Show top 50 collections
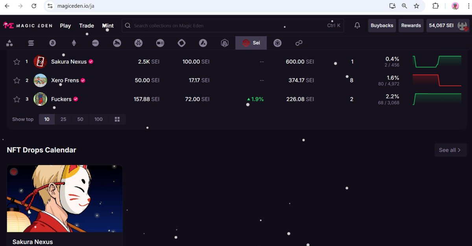The width and height of the screenshot is (472, 246). tap(80, 119)
